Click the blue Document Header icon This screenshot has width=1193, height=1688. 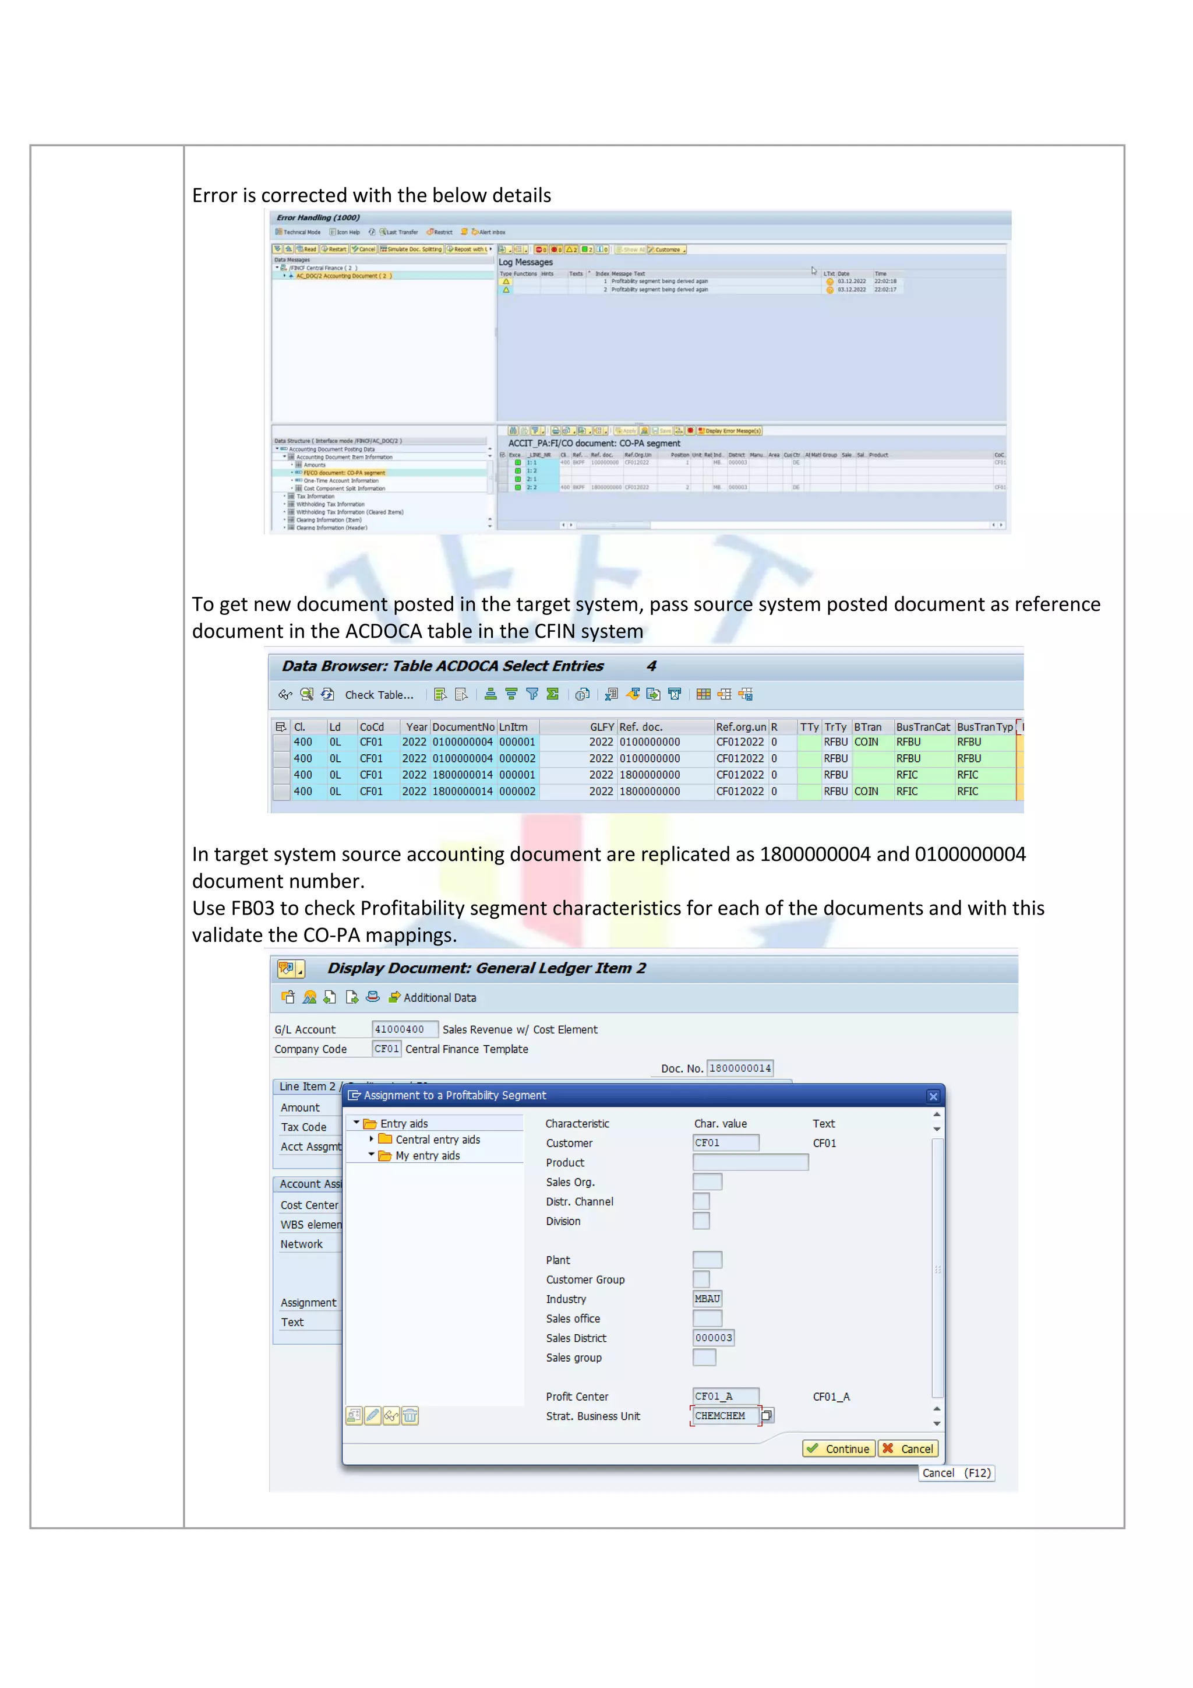[372, 997]
